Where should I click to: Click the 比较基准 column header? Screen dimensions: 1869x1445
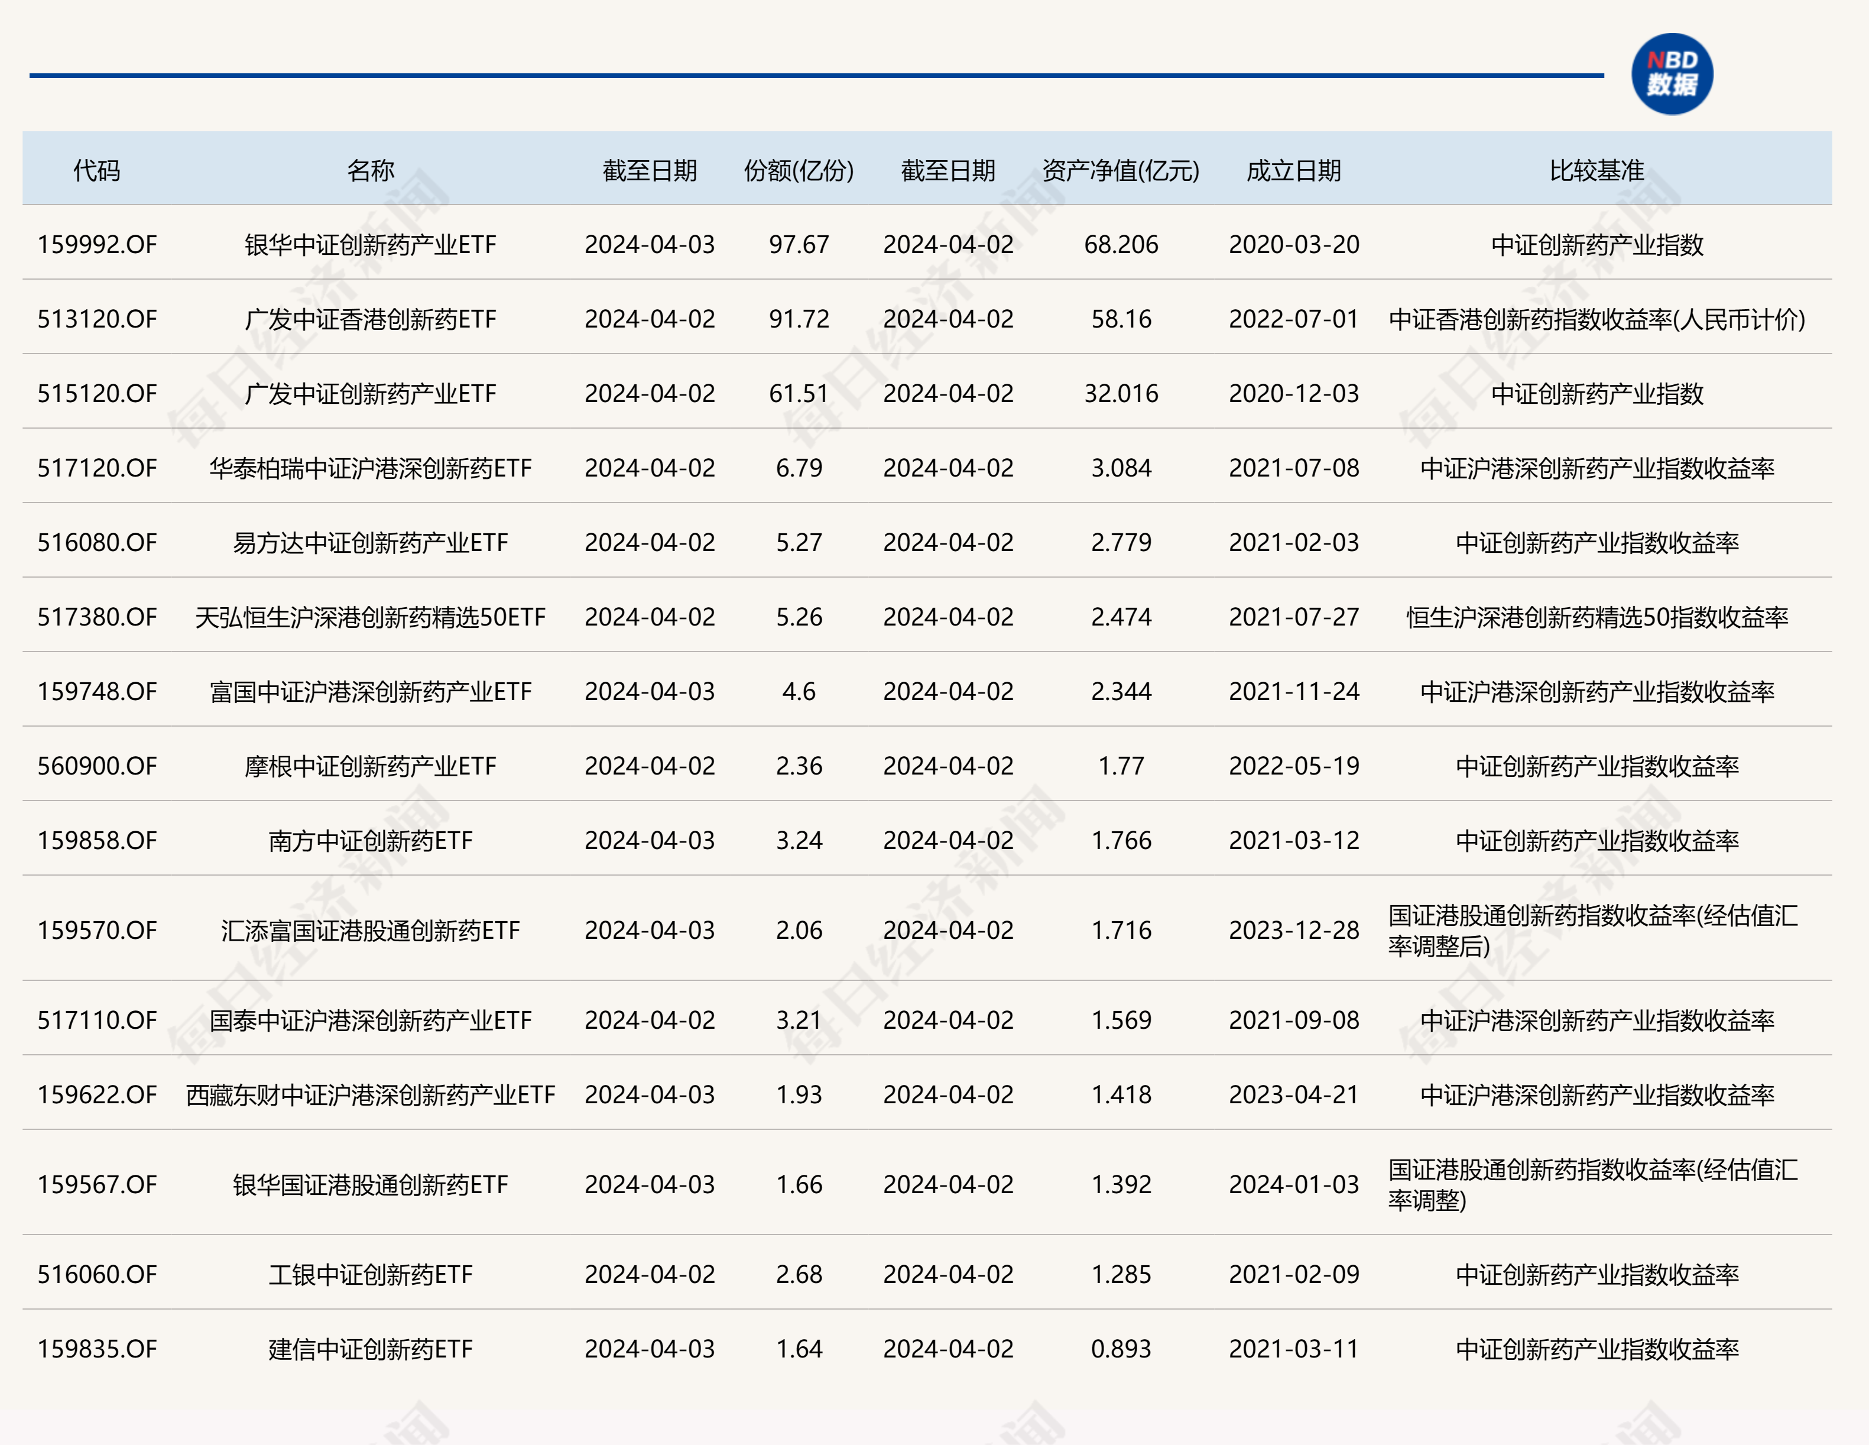1597,170
